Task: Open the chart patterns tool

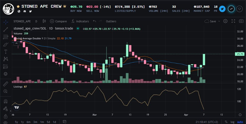Action: point(6,59)
